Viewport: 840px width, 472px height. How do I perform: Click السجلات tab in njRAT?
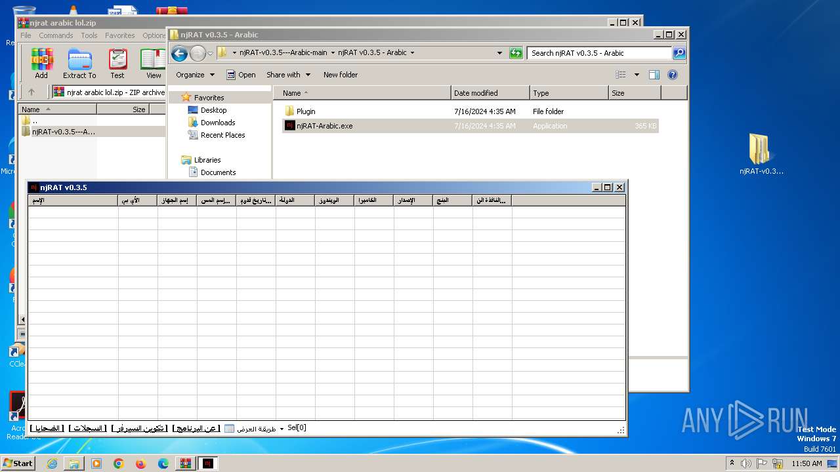coord(89,429)
